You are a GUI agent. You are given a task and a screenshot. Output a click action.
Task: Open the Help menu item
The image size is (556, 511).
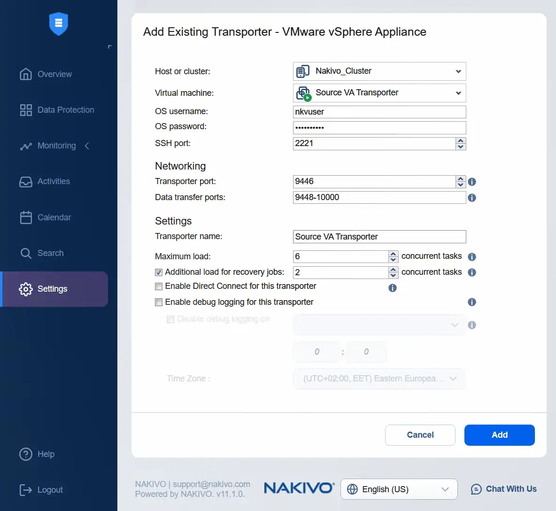click(26, 454)
